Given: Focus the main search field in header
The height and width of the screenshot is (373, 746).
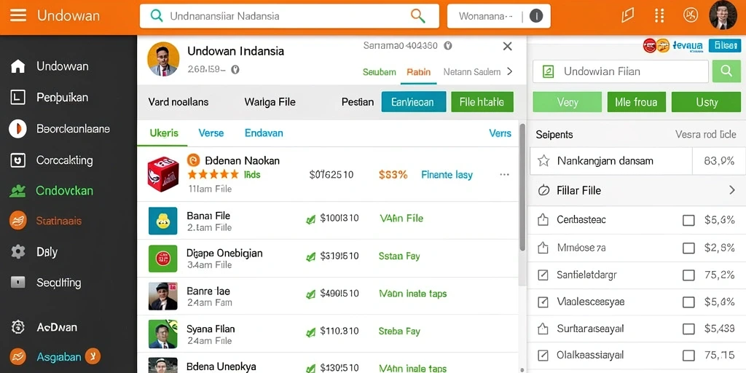Looking at the screenshot, I should (289, 16).
